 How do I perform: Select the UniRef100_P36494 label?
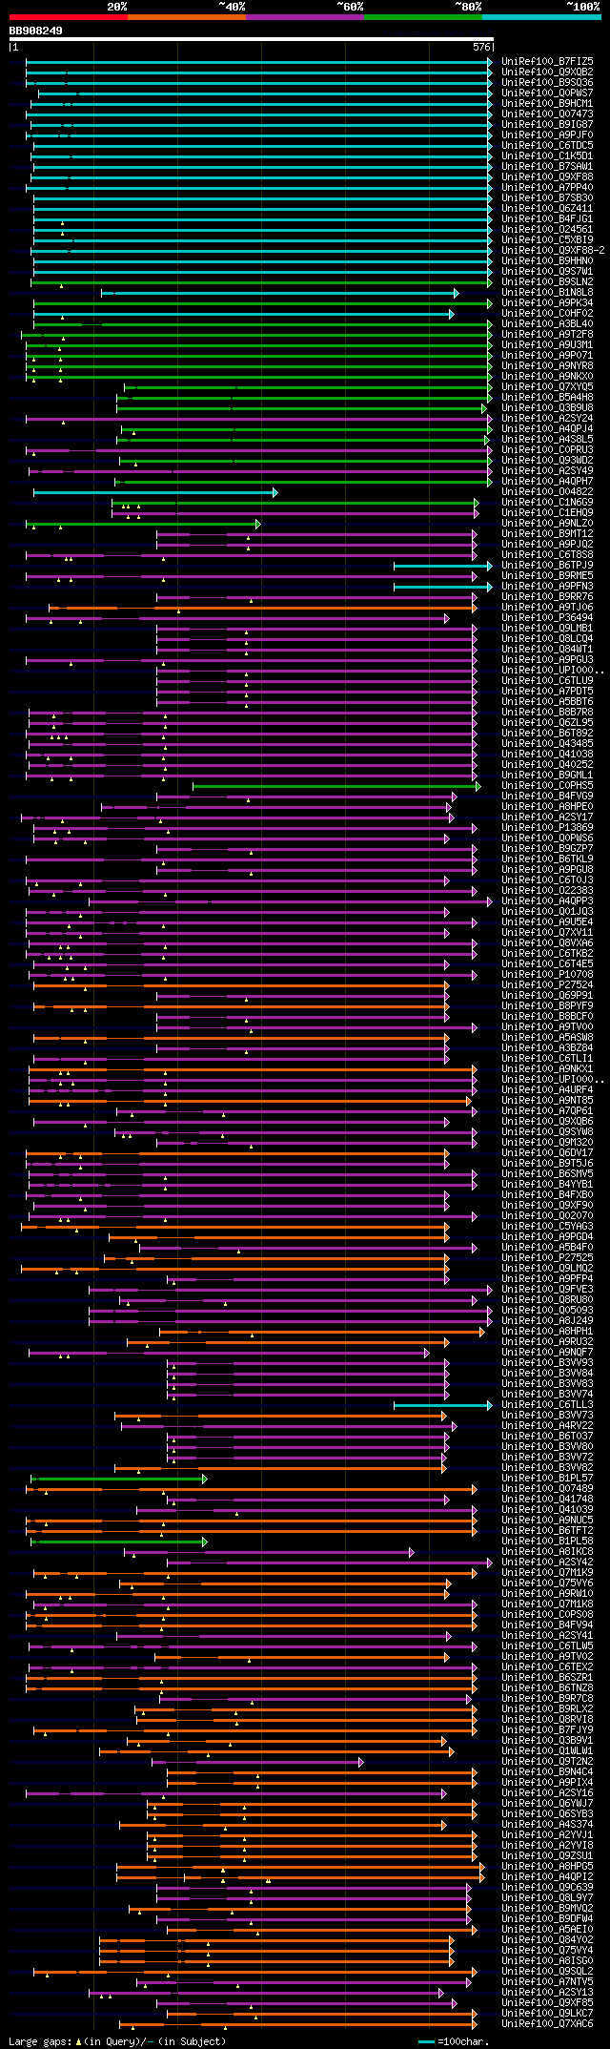pyautogui.click(x=547, y=617)
